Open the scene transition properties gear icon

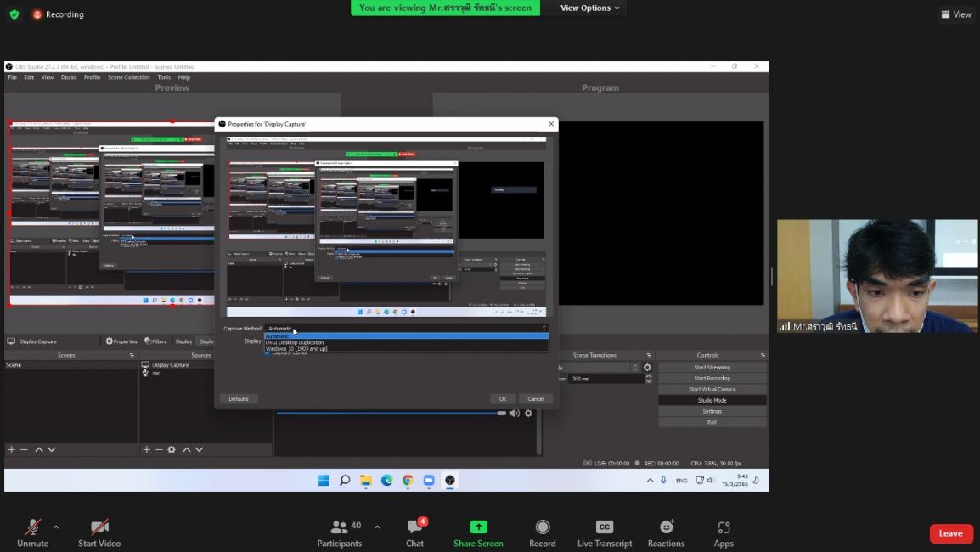click(x=647, y=368)
